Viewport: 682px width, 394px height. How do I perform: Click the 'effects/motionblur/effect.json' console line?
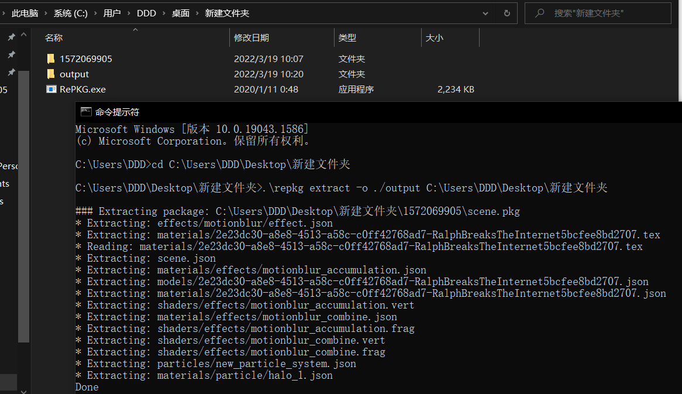204,223
